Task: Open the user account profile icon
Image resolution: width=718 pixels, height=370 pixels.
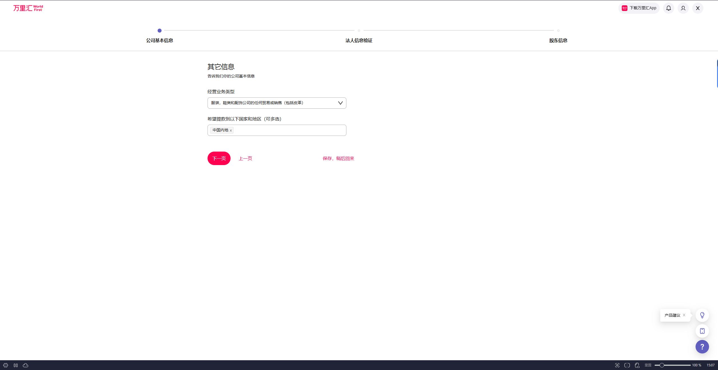Action: [683, 8]
